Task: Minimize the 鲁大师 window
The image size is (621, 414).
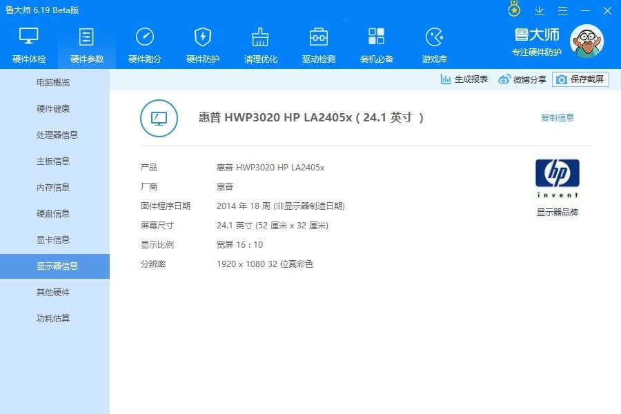Action: coord(585,11)
